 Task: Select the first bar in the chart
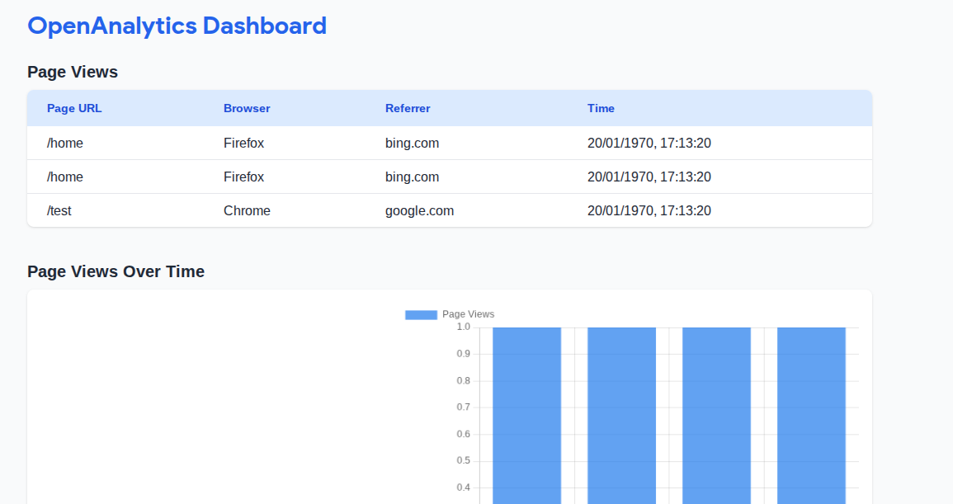pyautogui.click(x=526, y=412)
